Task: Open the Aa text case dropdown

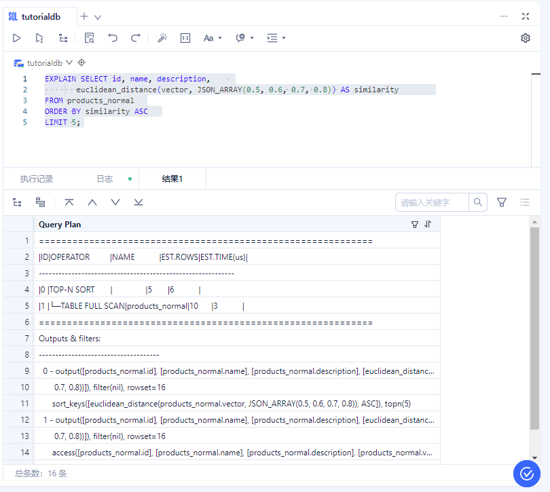Action: [213, 38]
